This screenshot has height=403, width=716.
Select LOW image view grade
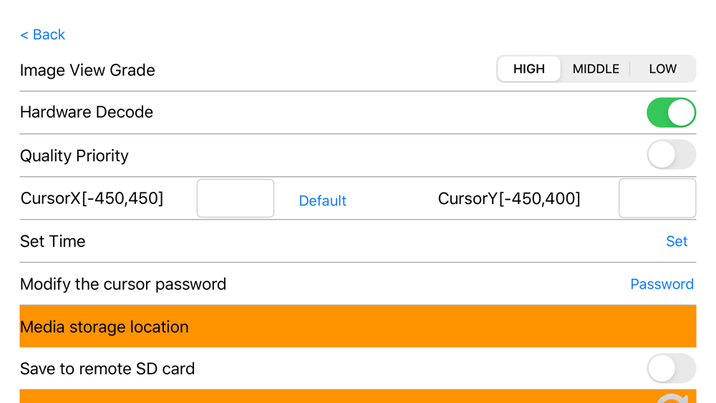pos(662,69)
